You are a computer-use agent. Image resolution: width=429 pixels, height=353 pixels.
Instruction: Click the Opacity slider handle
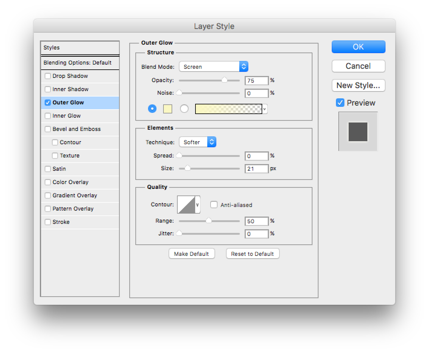point(224,80)
